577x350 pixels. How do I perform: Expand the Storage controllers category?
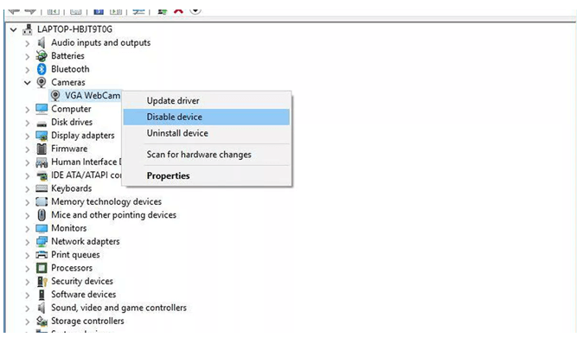pos(27,321)
